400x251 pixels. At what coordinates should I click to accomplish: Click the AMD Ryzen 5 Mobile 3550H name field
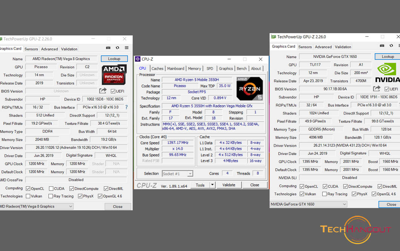point(197,80)
